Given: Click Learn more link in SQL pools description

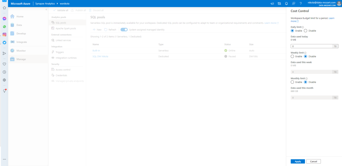Looking at the screenshot, I should coord(271,23).
